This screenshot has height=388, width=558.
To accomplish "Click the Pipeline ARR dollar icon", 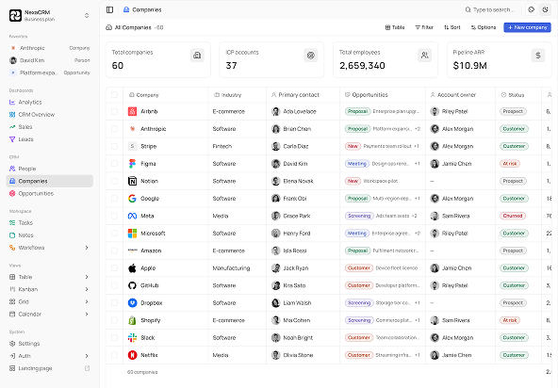I will tap(538, 56).
